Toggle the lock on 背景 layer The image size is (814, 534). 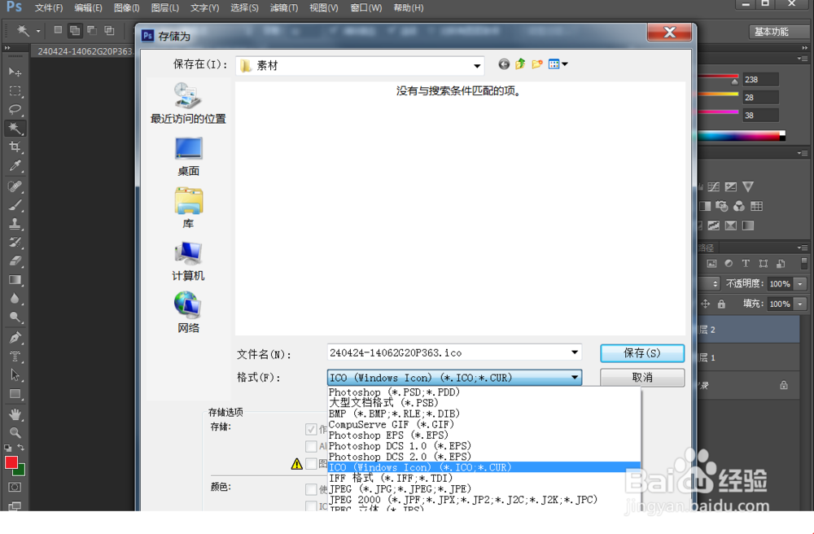click(785, 383)
